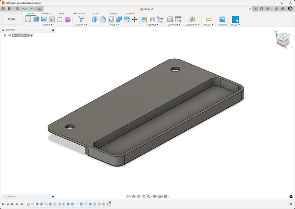
Task: Undo the last action
Action: (23, 8)
